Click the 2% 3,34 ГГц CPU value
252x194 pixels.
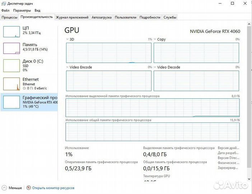pyautogui.click(x=32, y=33)
